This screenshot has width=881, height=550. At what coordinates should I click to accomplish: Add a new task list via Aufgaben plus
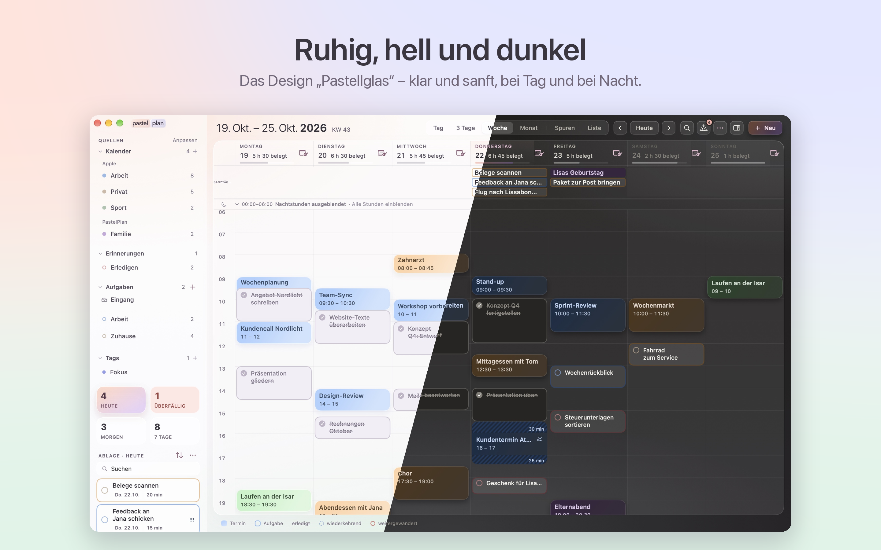click(193, 287)
